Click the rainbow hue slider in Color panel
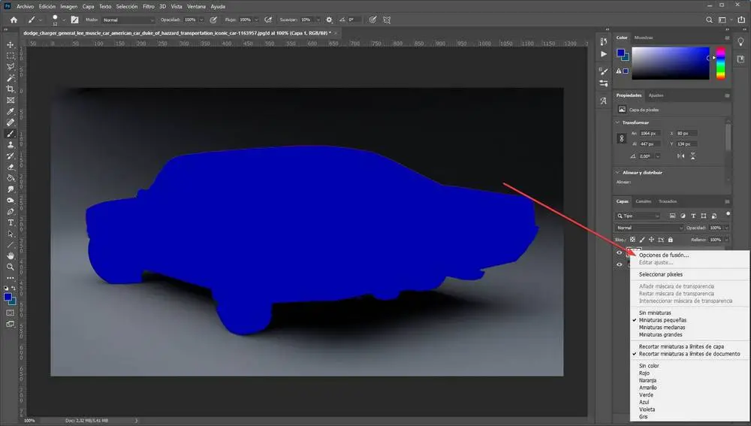 pyautogui.click(x=720, y=64)
